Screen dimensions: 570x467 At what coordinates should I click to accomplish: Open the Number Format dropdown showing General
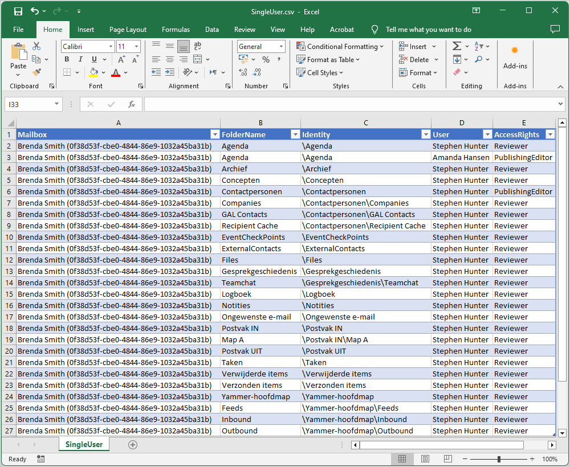click(x=260, y=46)
